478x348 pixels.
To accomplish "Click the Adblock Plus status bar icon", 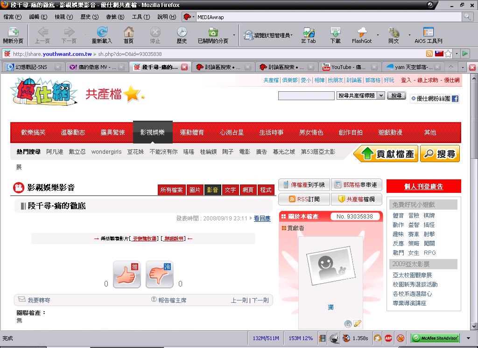I will pyautogui.click(x=388, y=338).
